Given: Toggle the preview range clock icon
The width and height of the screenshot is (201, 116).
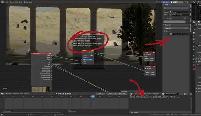Looking at the screenshot, I should (106, 94).
